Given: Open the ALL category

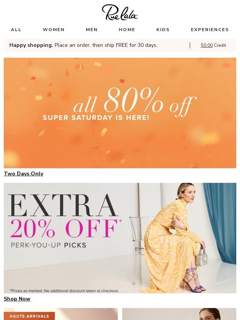Looking at the screenshot, I should 16,30.
